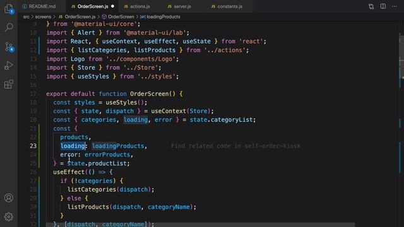Open the Accounts menu icon
The image size is (404, 227).
[x=9, y=197]
